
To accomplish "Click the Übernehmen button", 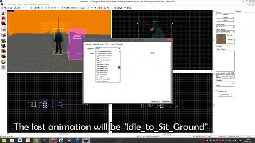I will click(166, 102).
